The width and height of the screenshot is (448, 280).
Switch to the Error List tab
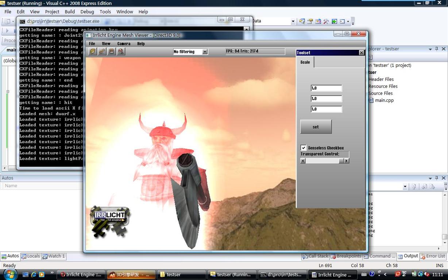433,256
